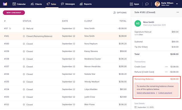Open sale #155 for Wendy Madison
The width and height of the screenshot is (182, 110).
(x=65, y=82)
